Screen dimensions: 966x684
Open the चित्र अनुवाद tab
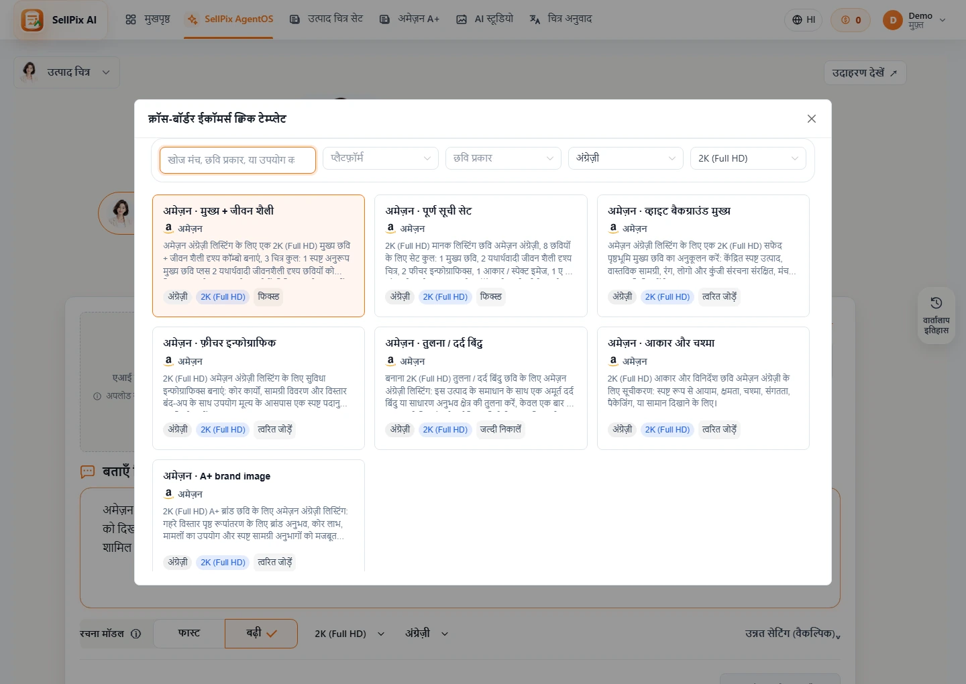[561, 19]
